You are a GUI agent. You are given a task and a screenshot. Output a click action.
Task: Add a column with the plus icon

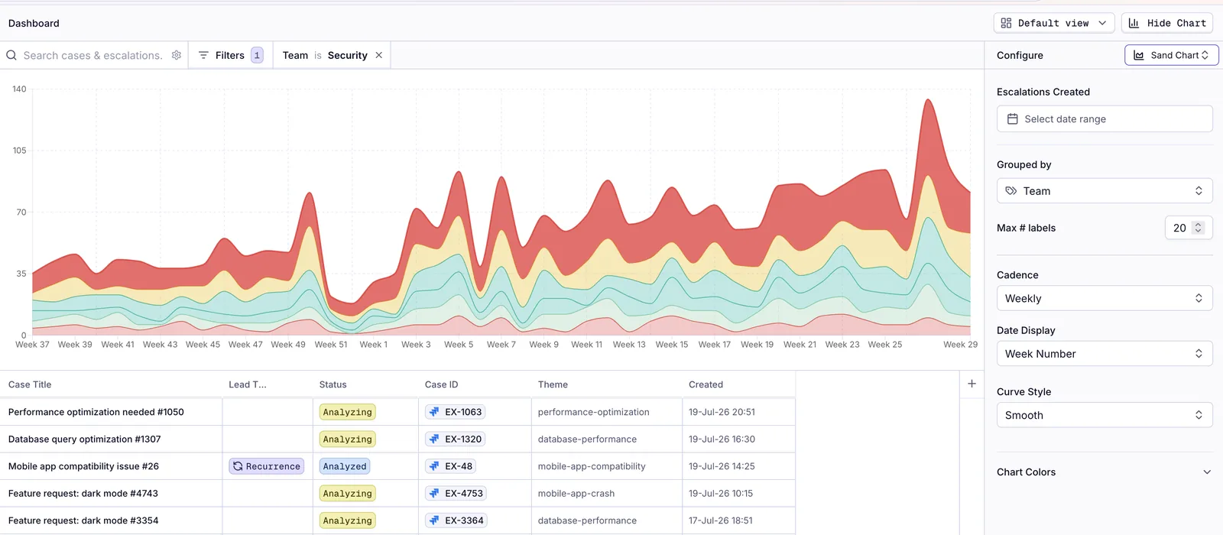[972, 384]
